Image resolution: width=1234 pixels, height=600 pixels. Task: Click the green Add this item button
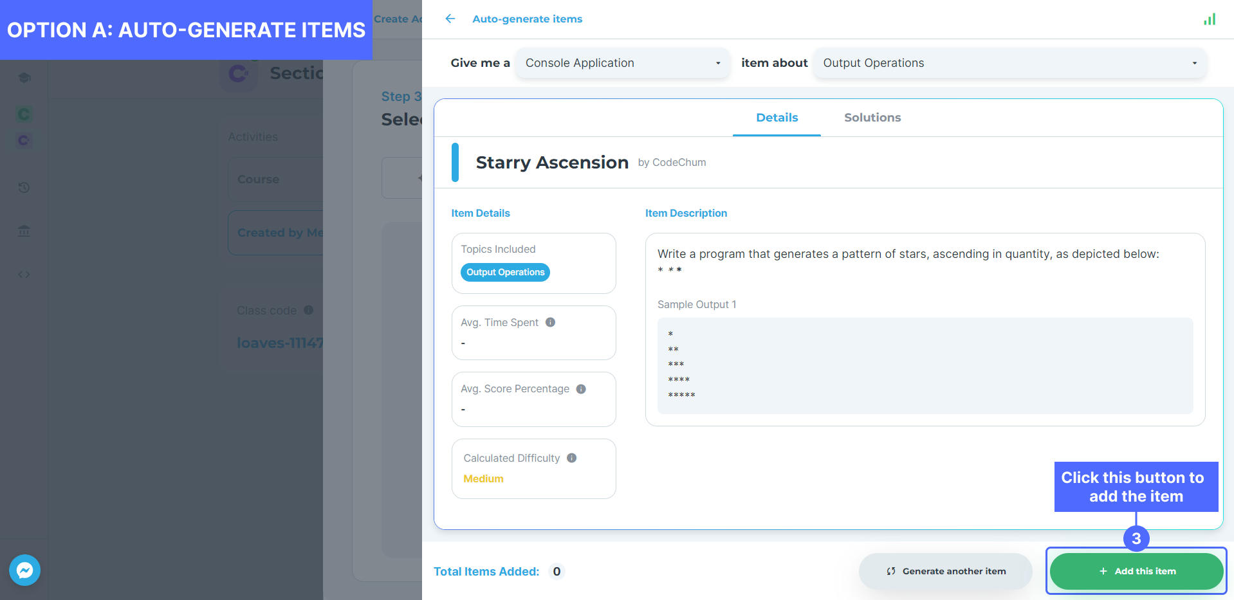coord(1136,571)
